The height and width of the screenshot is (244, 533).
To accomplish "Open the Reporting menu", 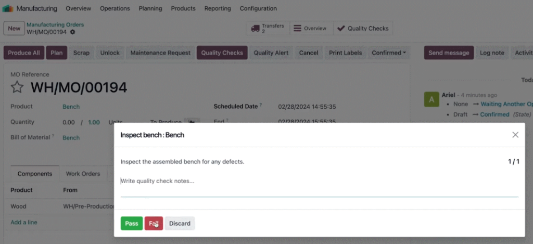I will point(218,8).
